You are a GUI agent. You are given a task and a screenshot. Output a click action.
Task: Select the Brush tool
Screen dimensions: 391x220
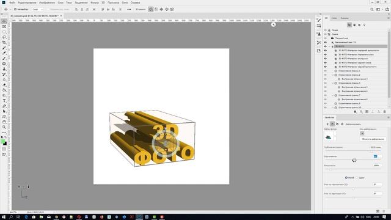click(x=4, y=59)
